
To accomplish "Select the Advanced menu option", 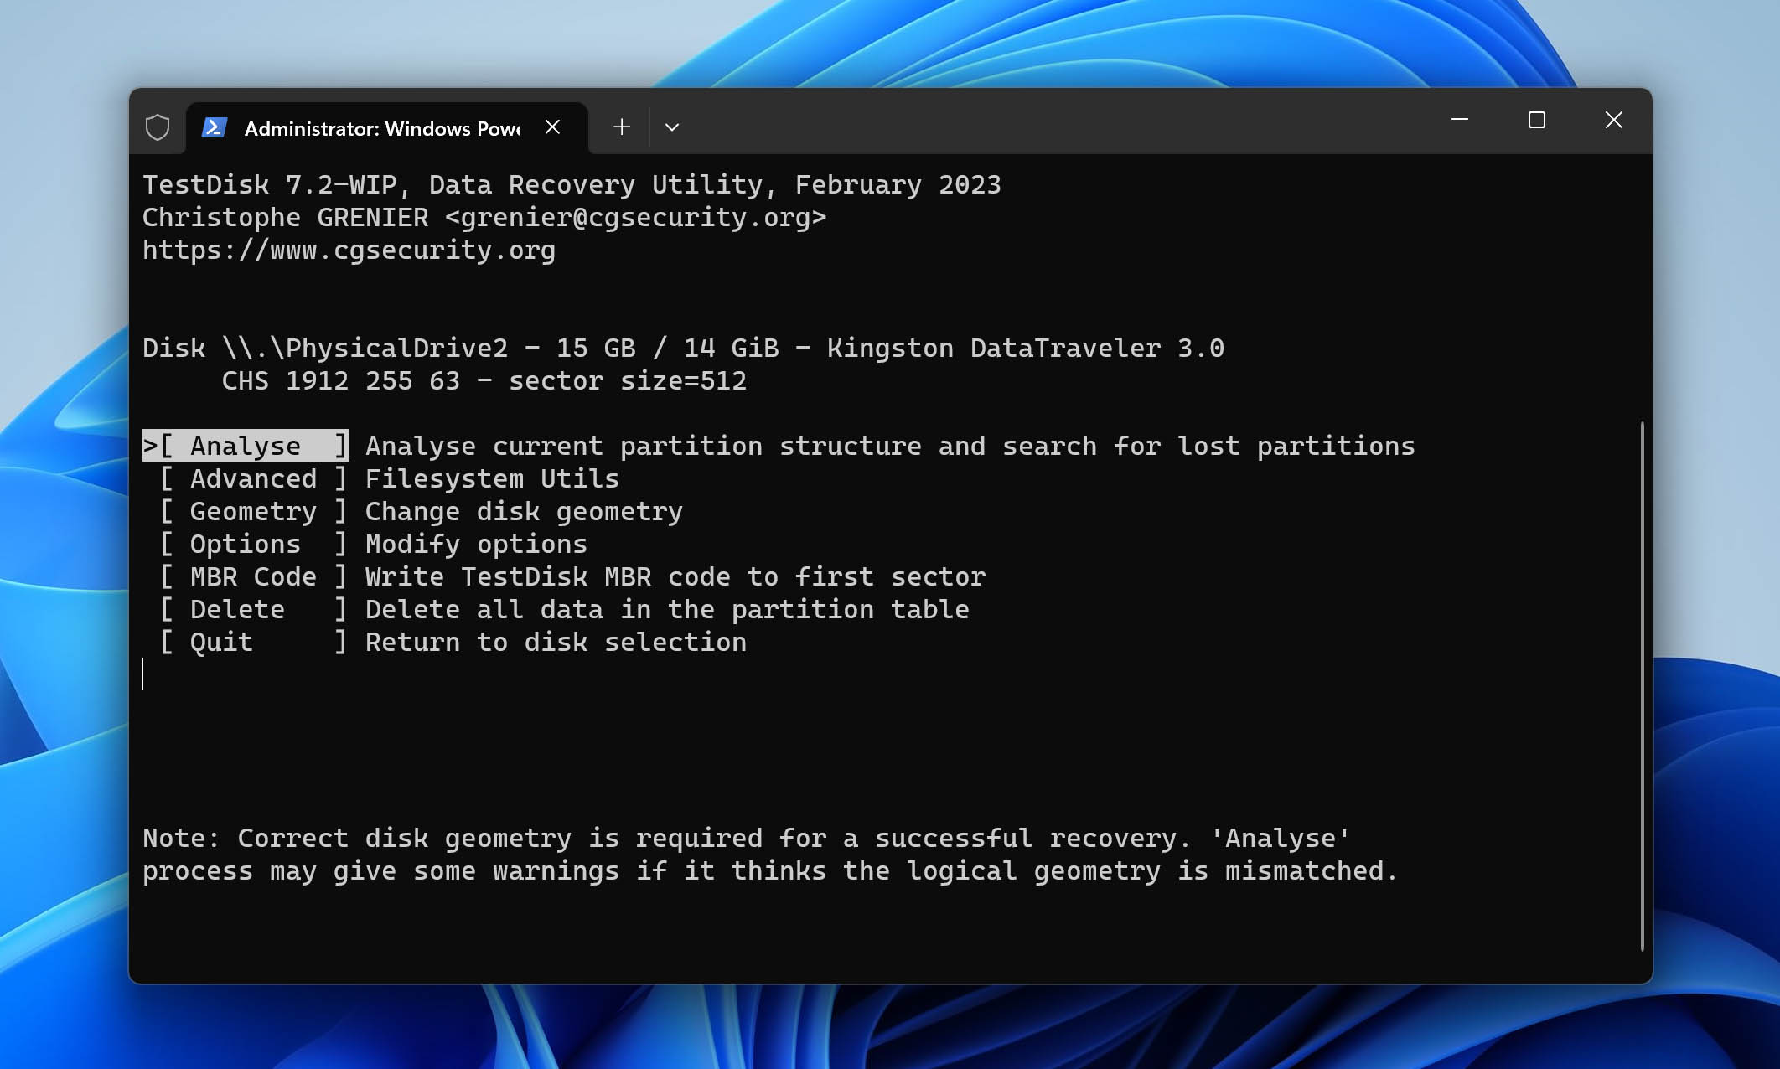I will click(x=253, y=478).
